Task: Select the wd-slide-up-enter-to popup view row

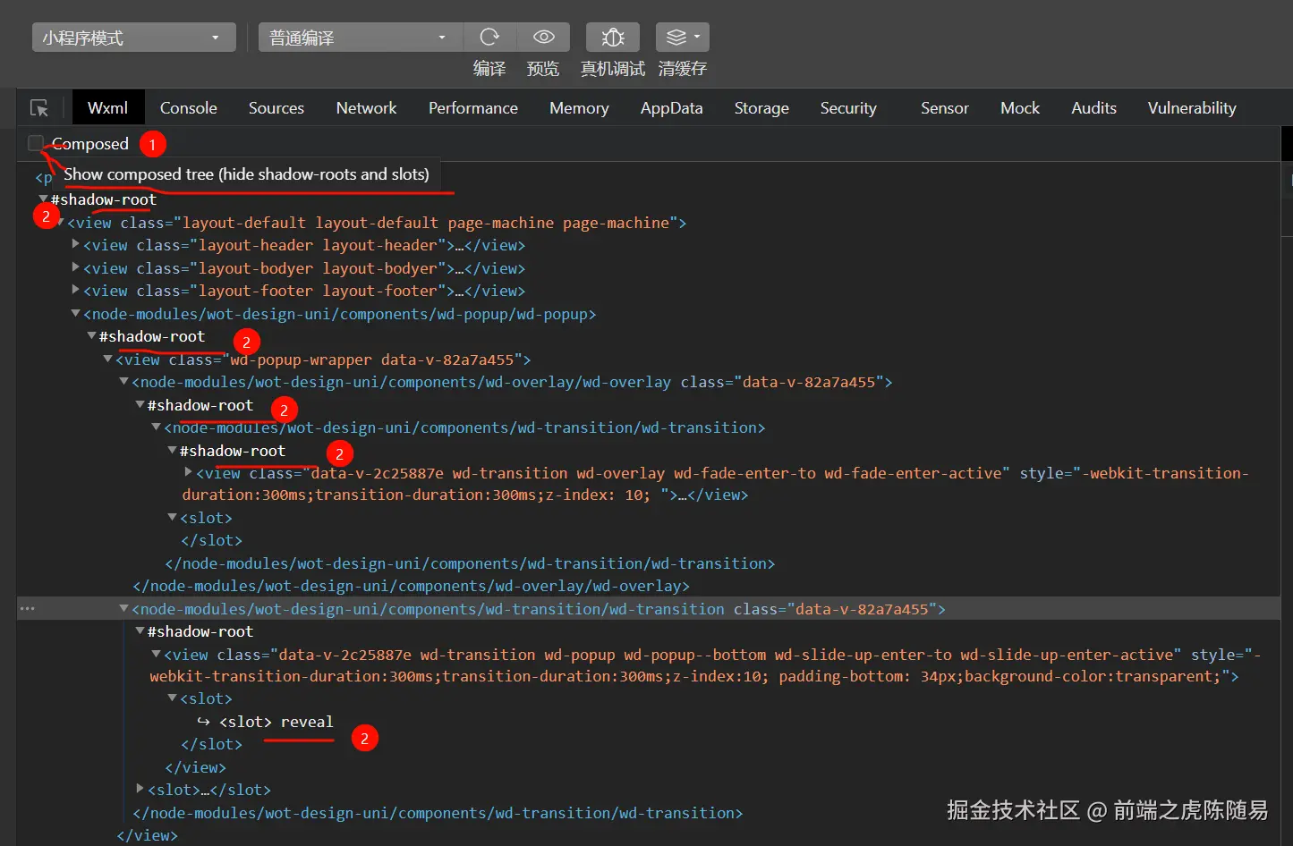Action: click(705, 665)
